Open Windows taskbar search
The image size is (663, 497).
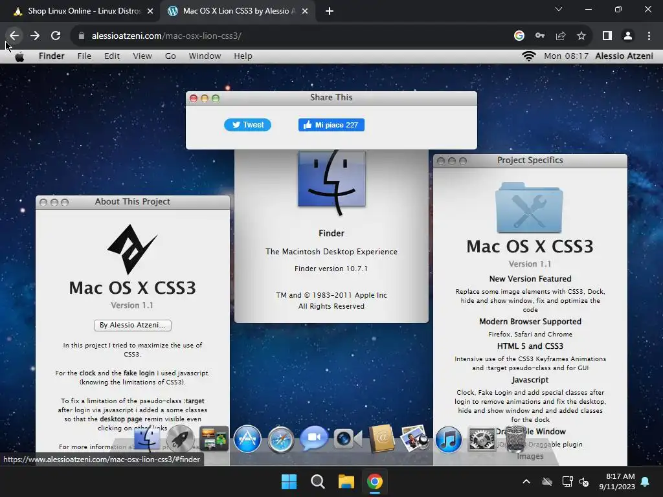click(317, 481)
